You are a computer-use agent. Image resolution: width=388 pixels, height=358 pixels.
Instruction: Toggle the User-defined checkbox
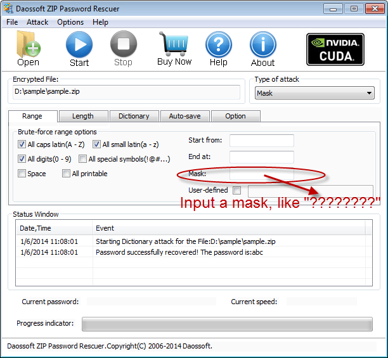(237, 190)
